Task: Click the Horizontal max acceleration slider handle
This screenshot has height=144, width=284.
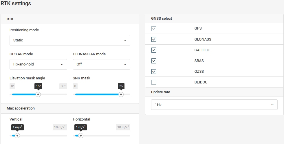Action: [x=81, y=136]
